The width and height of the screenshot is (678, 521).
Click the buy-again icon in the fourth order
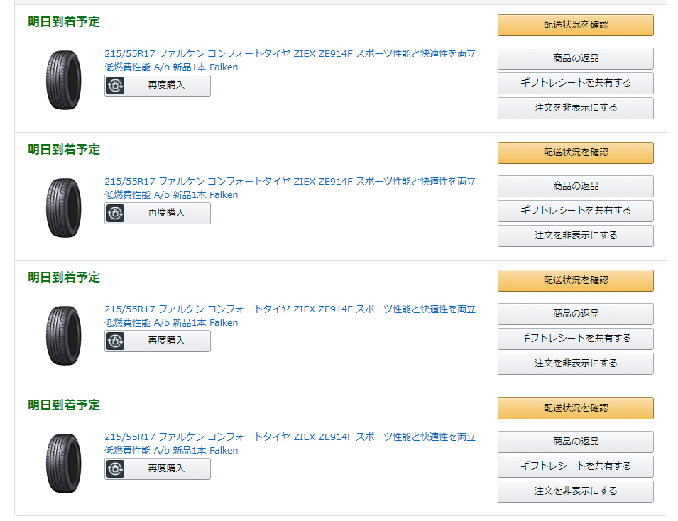coord(115,468)
